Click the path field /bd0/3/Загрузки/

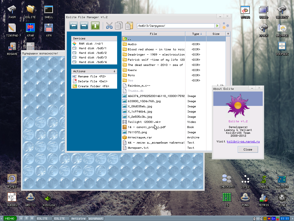(175, 26)
